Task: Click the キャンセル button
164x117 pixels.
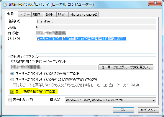Action: 148,110
